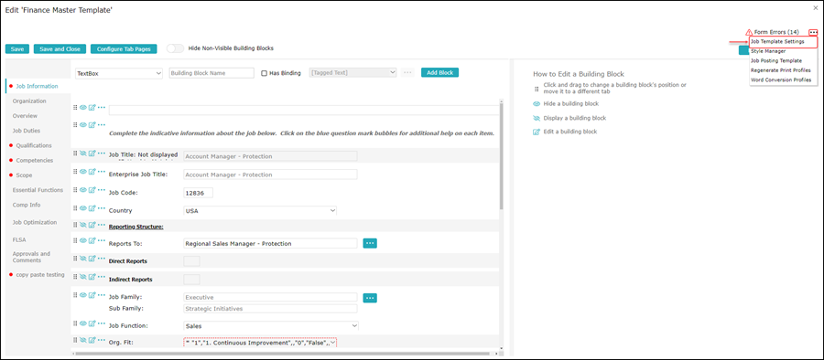824x360 pixels.
Task: Open the TextBox block type dropdown
Action: [x=119, y=73]
